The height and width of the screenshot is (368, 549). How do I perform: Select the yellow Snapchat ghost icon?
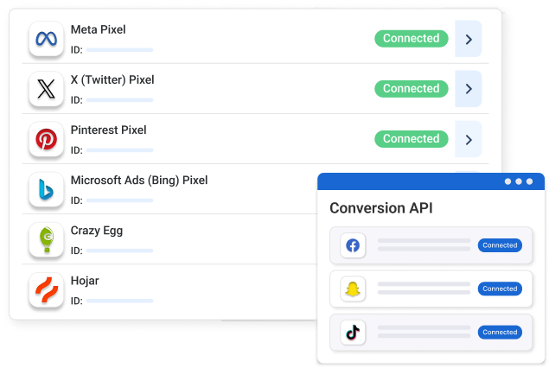click(353, 289)
